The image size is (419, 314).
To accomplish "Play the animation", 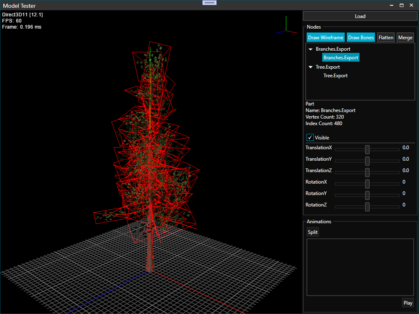I will tap(408, 303).
